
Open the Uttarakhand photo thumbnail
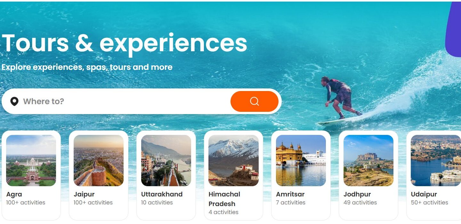(166, 161)
